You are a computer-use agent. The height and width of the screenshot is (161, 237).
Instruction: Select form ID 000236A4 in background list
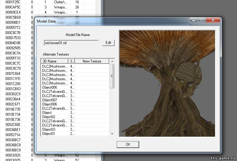(13, 99)
